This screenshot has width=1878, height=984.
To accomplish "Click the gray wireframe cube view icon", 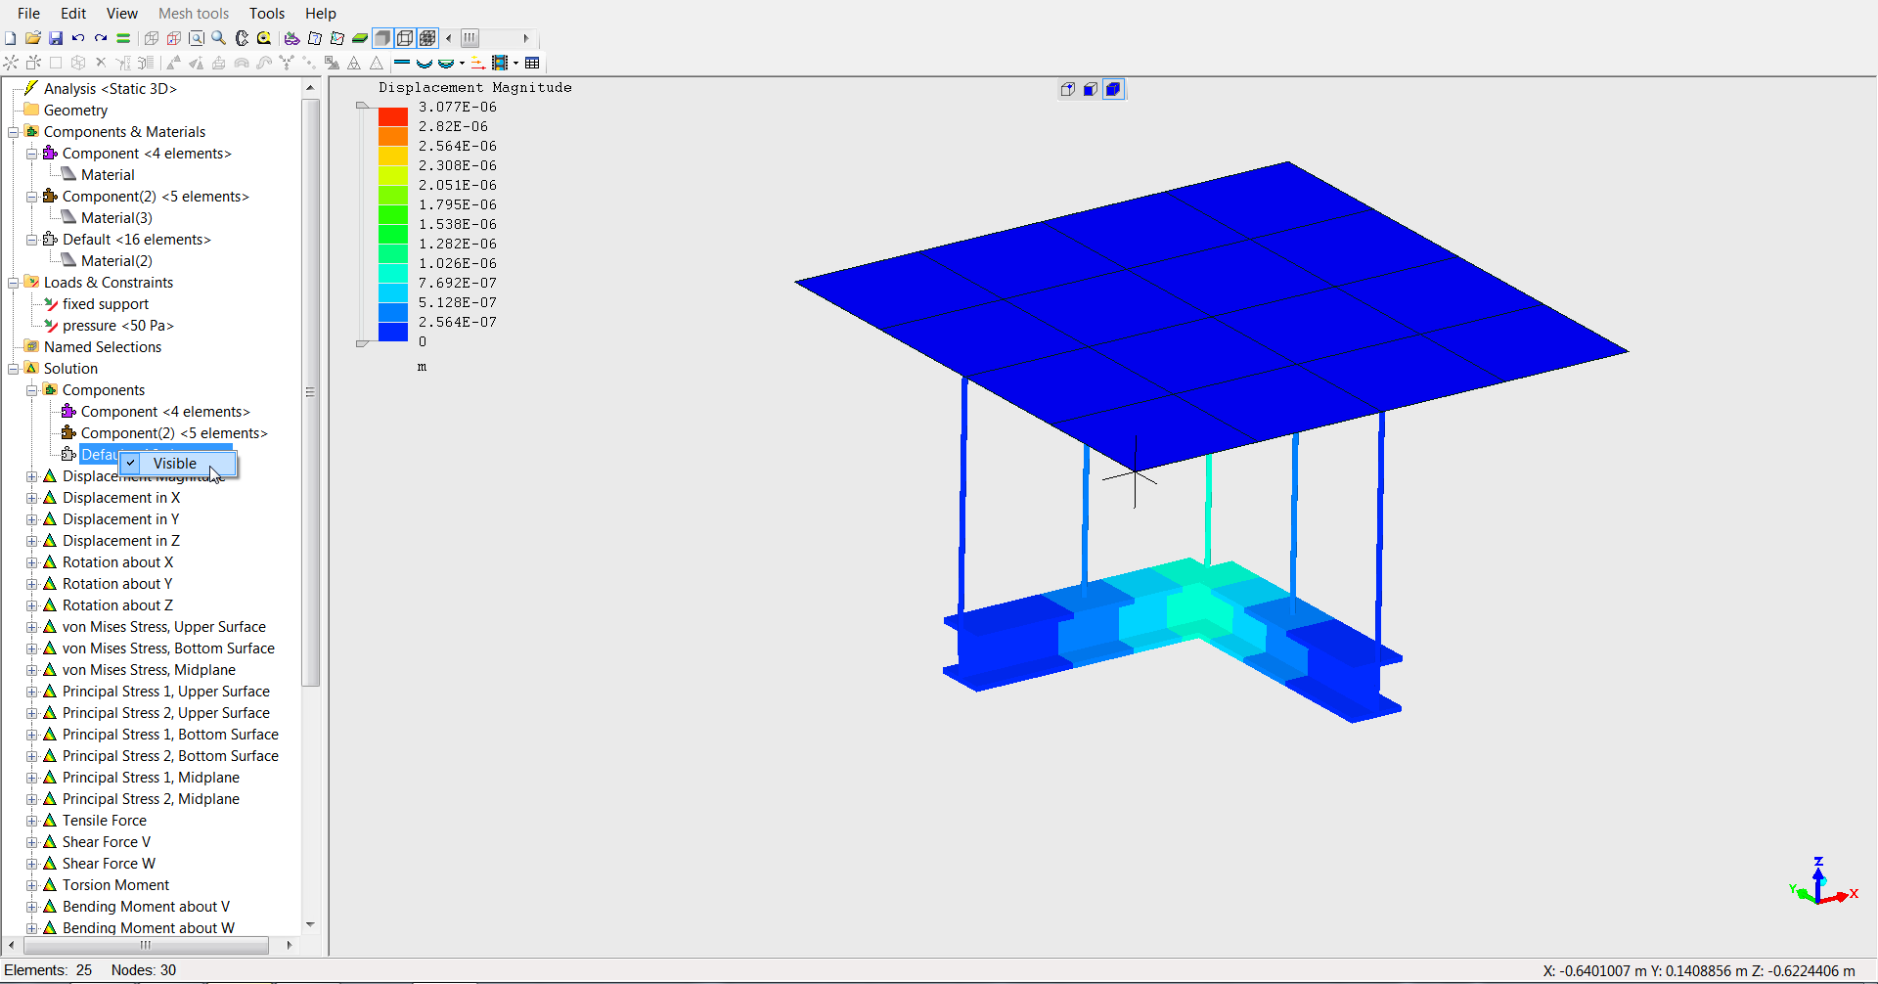I will (152, 38).
